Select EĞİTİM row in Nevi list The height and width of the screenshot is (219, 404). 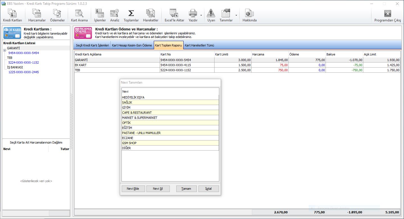click(170, 128)
